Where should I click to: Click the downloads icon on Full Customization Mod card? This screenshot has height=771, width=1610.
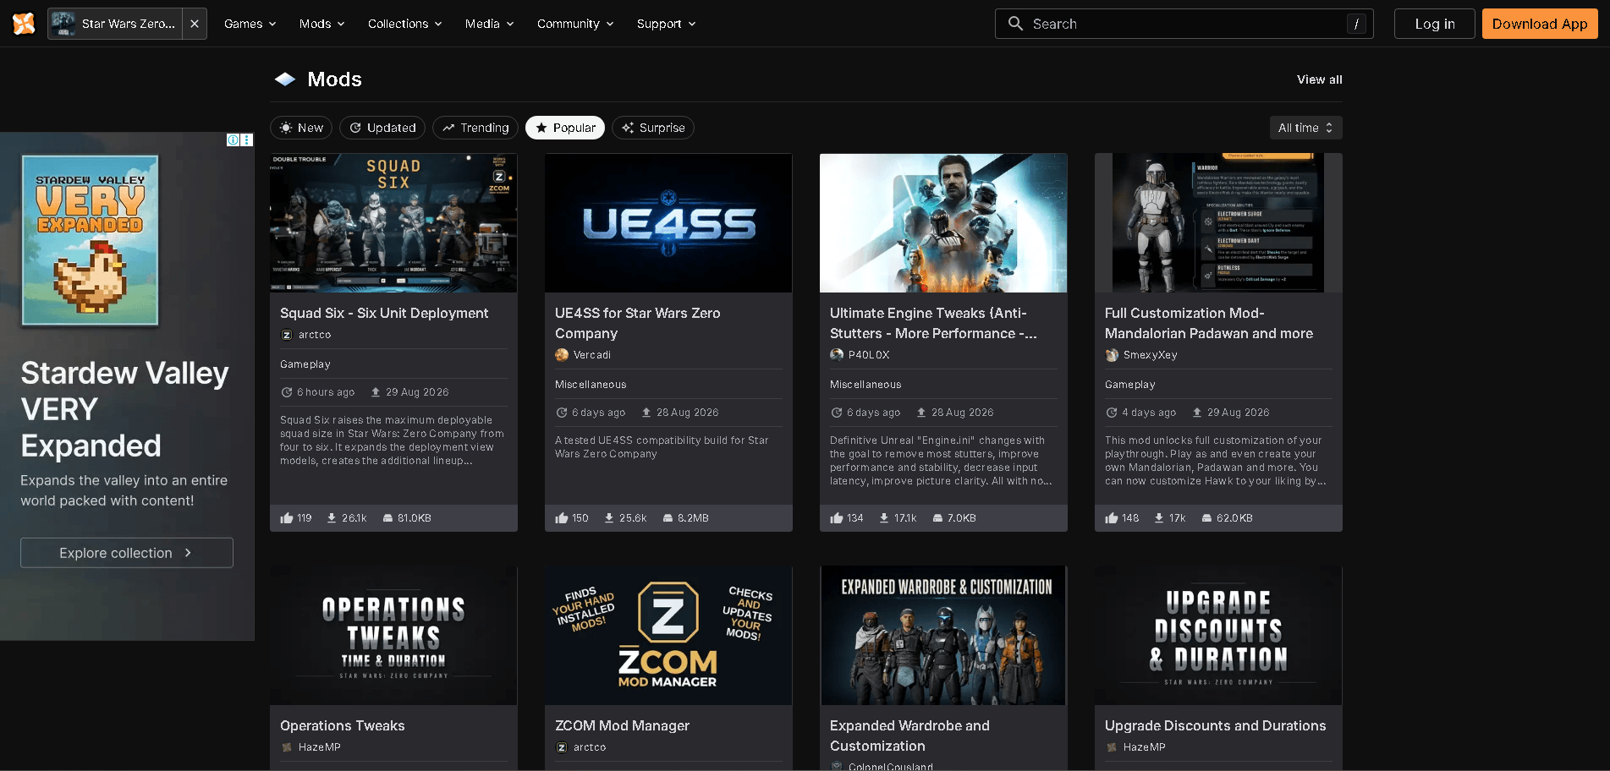click(1159, 518)
